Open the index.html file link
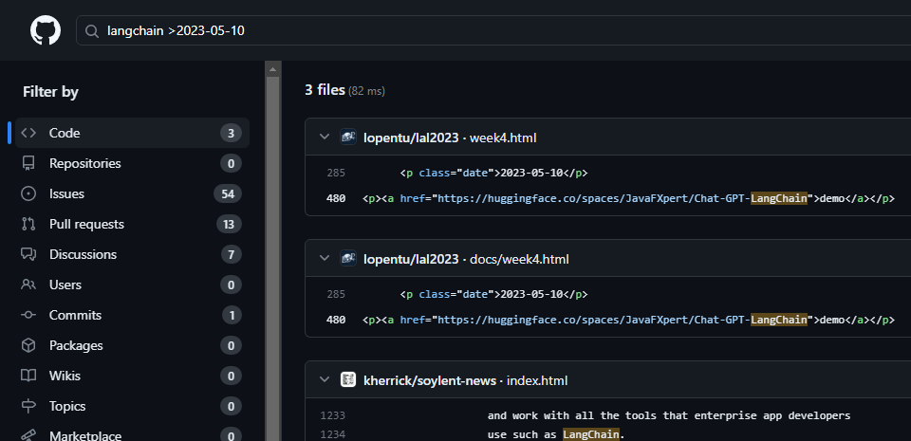The width and height of the screenshot is (911, 441). click(537, 380)
